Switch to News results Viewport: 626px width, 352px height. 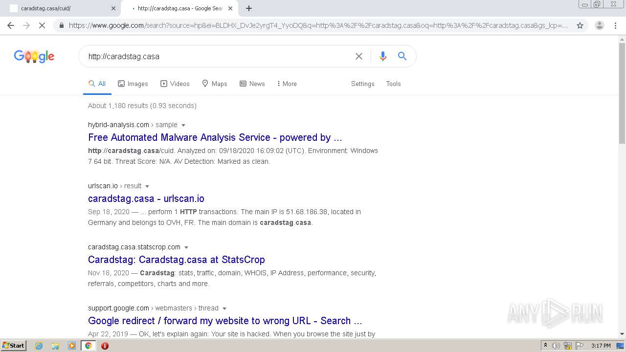click(252, 84)
